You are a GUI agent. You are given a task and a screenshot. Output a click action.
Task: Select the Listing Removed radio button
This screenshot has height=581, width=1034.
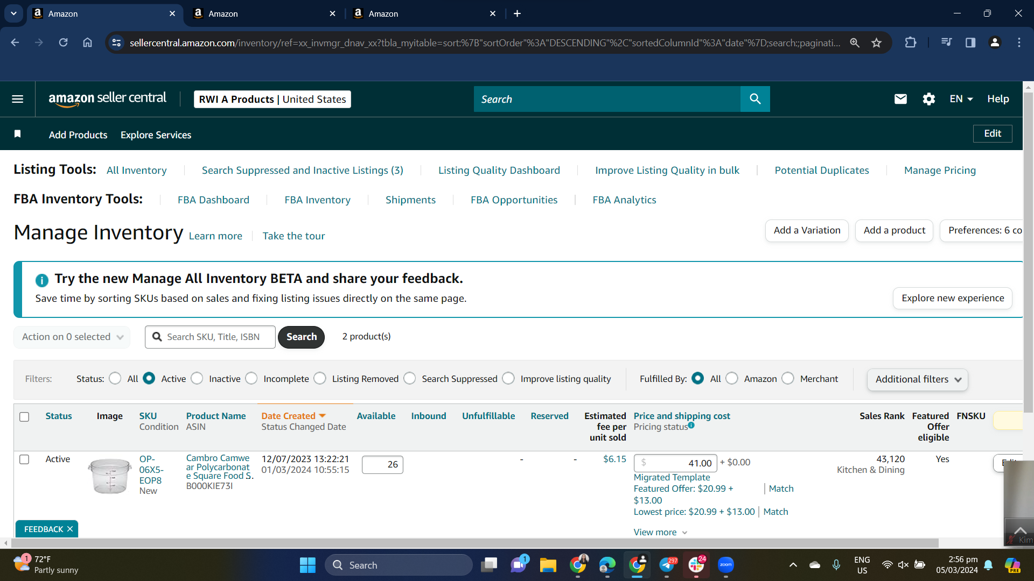[x=320, y=379]
